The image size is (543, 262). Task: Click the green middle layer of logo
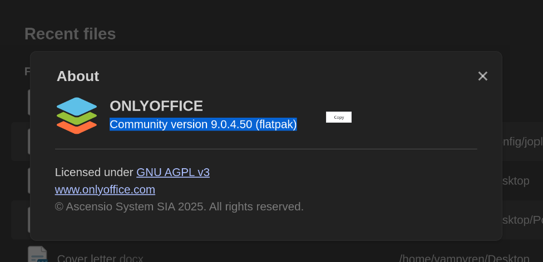[x=77, y=118]
